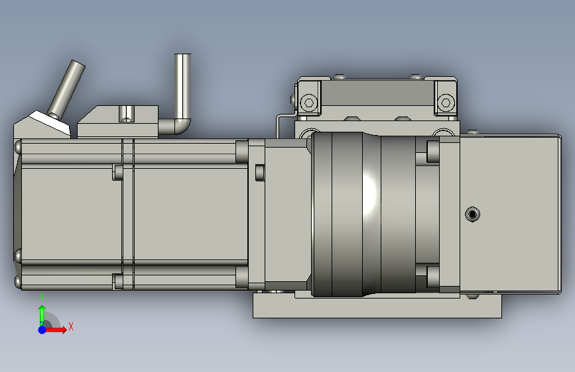
Task: Select the connector block with a hole atop the motor
Action: [117, 122]
